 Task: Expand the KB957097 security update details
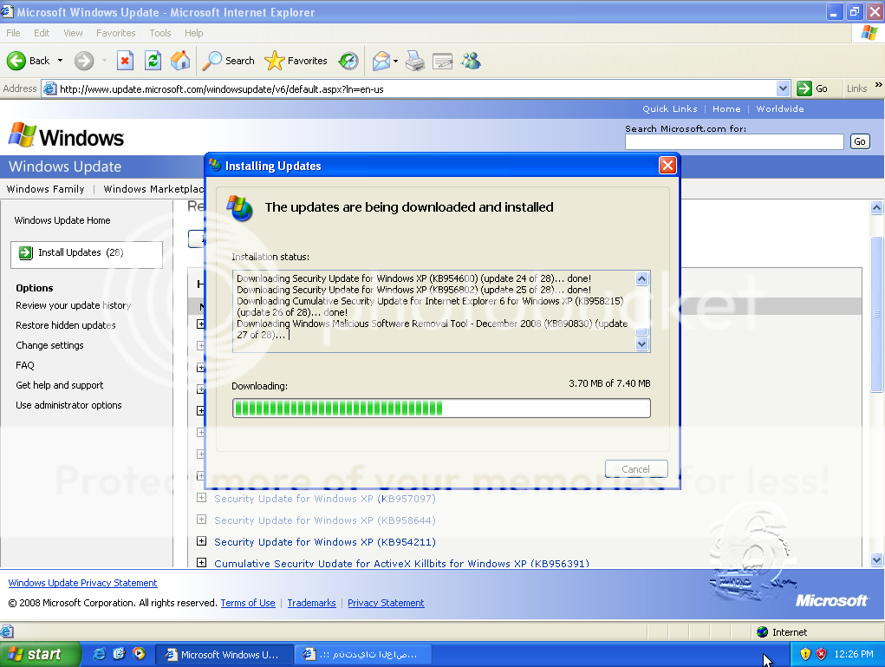click(201, 498)
